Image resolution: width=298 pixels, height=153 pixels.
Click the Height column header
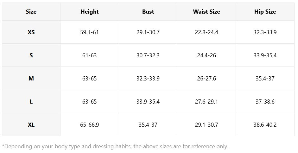pyautogui.click(x=90, y=12)
